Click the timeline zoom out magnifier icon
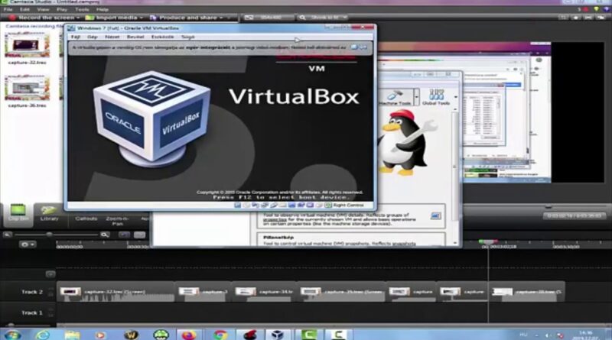The height and width of the screenshot is (340, 612). click(x=8, y=235)
